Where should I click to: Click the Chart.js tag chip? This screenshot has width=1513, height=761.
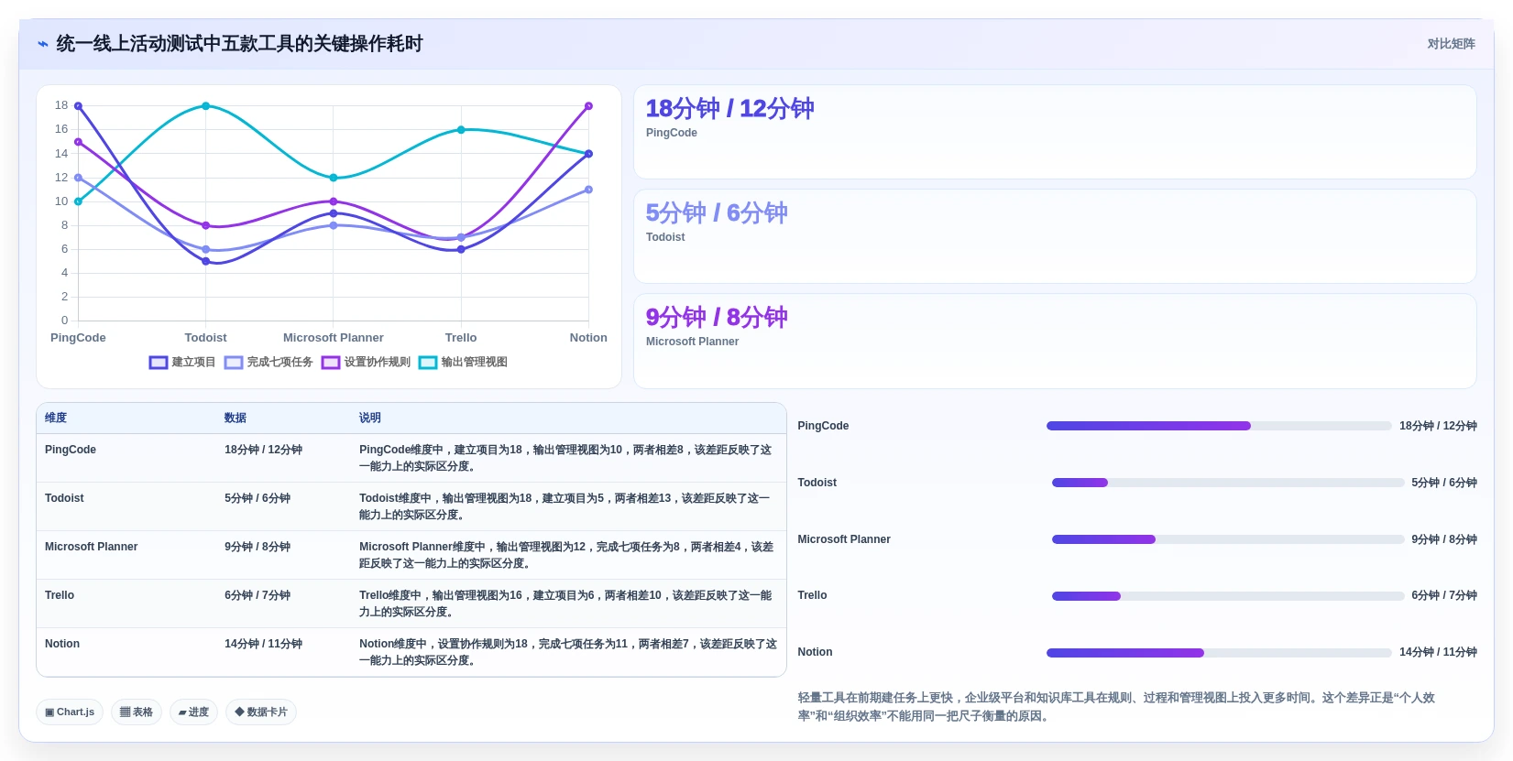coord(70,712)
